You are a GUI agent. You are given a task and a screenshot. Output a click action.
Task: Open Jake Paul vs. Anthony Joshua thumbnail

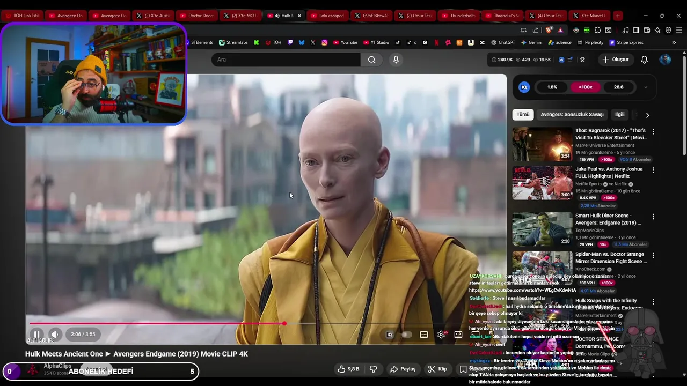[x=542, y=183]
